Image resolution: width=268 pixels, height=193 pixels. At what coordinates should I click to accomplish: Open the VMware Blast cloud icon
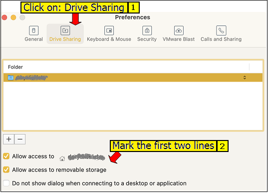179,30
